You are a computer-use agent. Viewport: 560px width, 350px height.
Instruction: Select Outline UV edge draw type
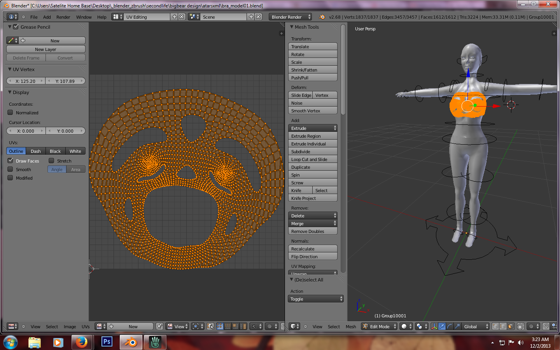16,151
